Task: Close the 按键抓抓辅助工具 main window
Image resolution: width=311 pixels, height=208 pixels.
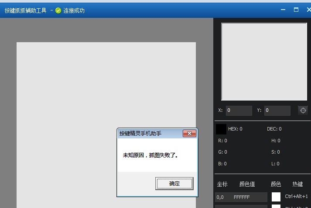Action: click(308, 10)
